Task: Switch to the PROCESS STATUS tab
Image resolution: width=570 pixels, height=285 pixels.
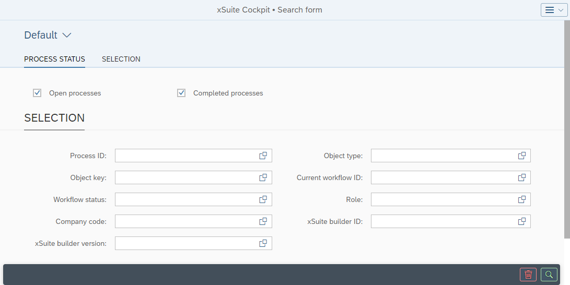Action: [54, 59]
